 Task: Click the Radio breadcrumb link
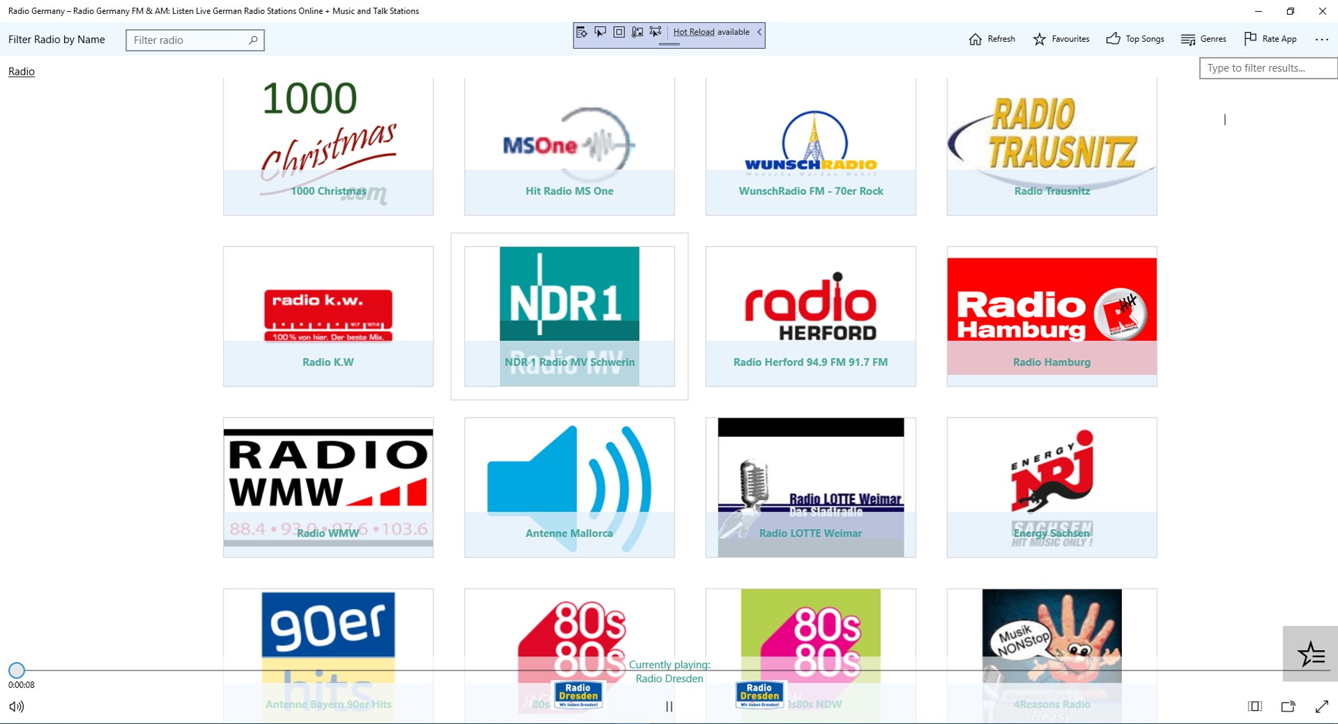pyautogui.click(x=22, y=72)
